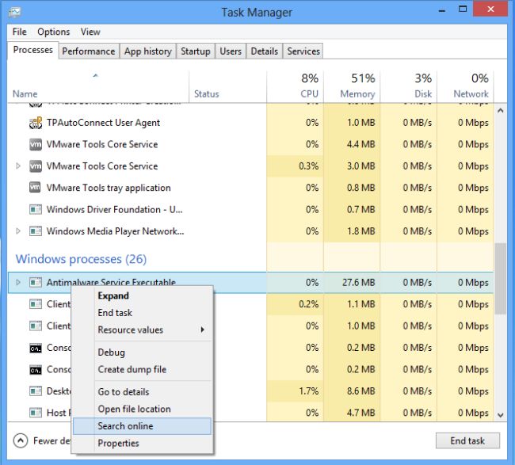Click the scrollbar down arrow
The image size is (515, 465).
[500, 415]
